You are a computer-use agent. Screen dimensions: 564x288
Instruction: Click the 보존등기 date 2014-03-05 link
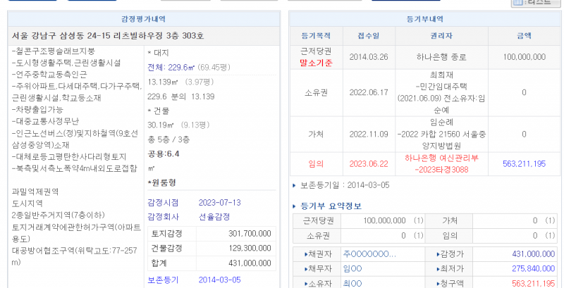tap(219, 280)
